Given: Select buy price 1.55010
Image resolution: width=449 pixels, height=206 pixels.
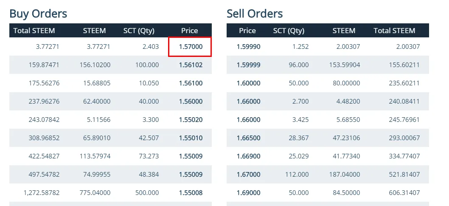Looking at the screenshot, I should pyautogui.click(x=191, y=138).
